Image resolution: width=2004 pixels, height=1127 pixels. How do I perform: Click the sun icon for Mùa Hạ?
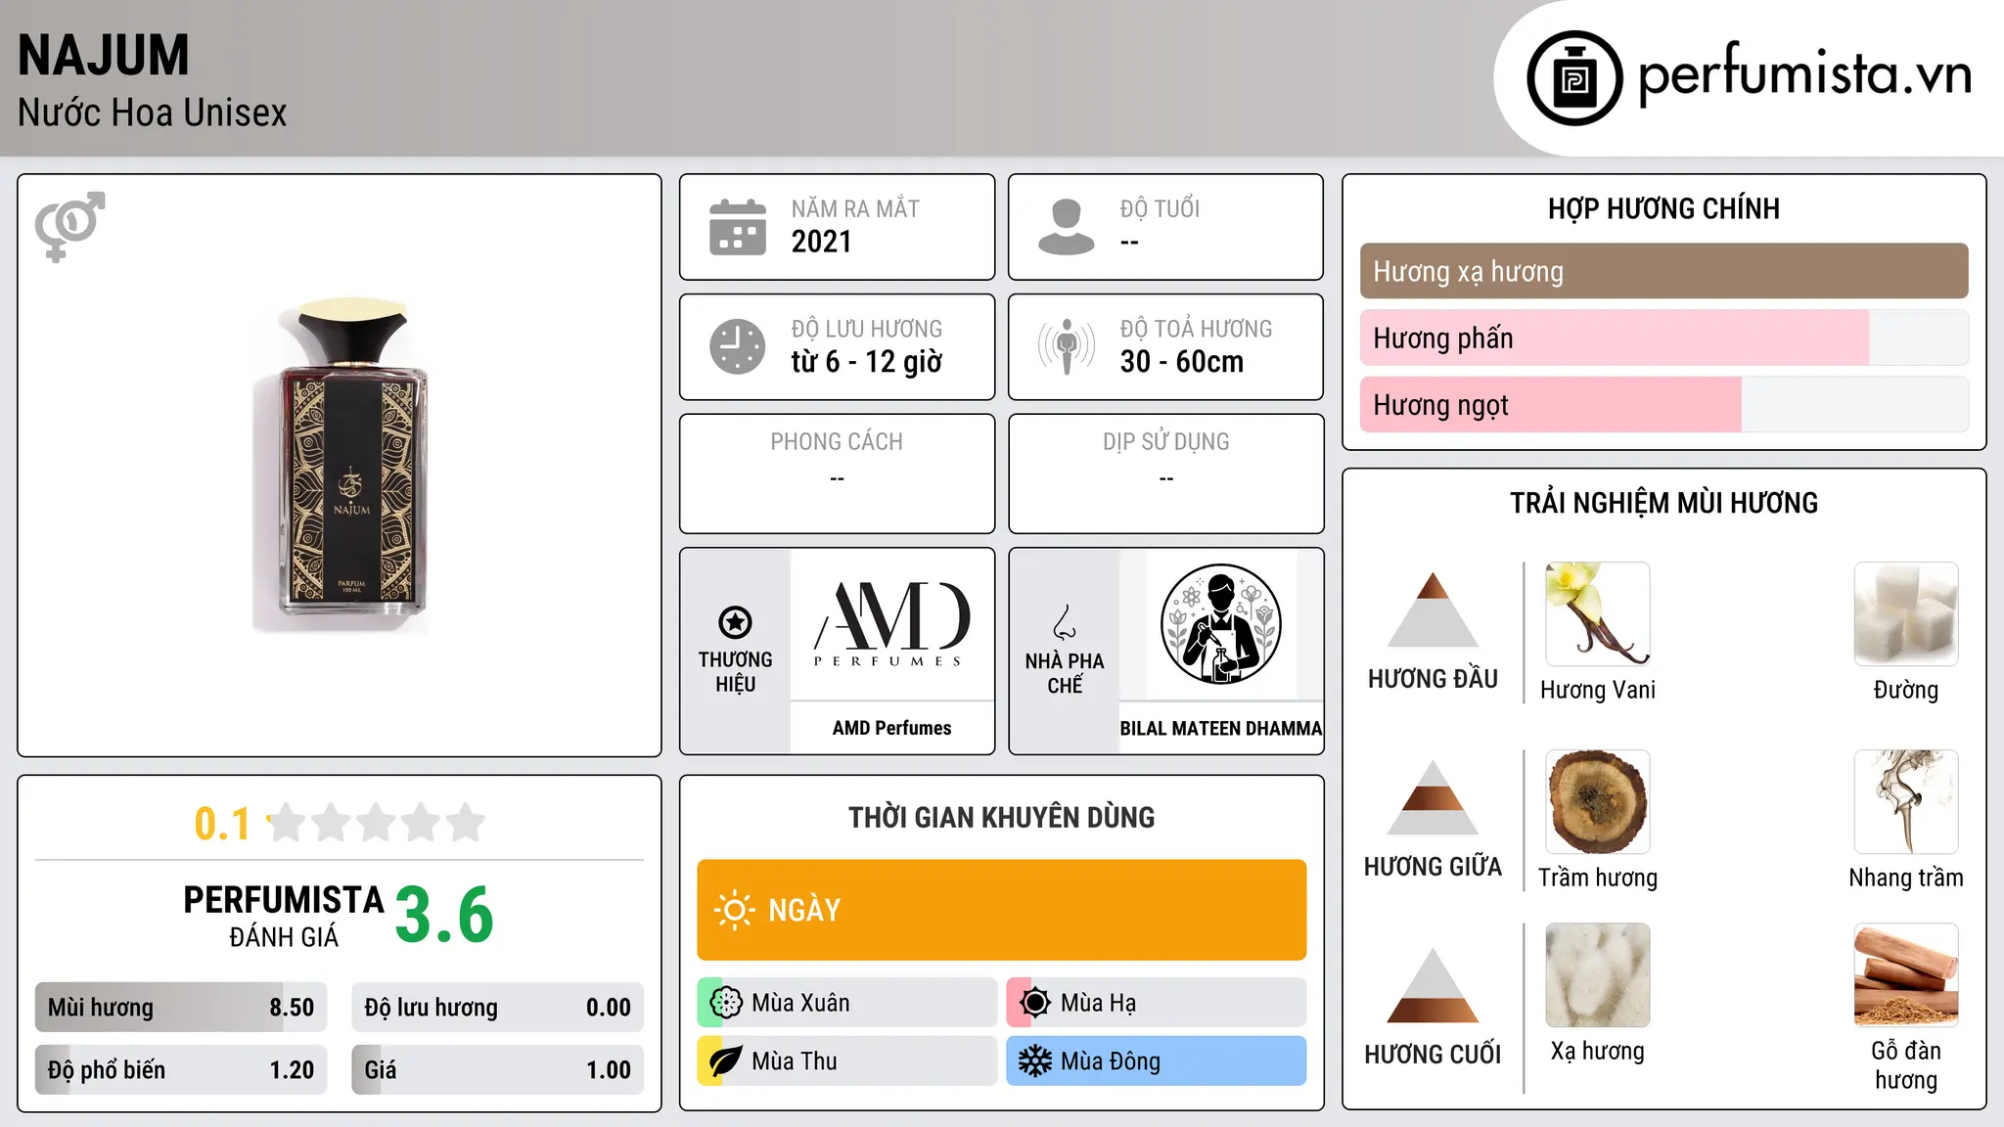click(x=1035, y=1003)
